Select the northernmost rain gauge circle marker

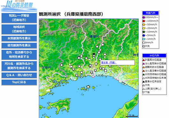tap(103, 45)
